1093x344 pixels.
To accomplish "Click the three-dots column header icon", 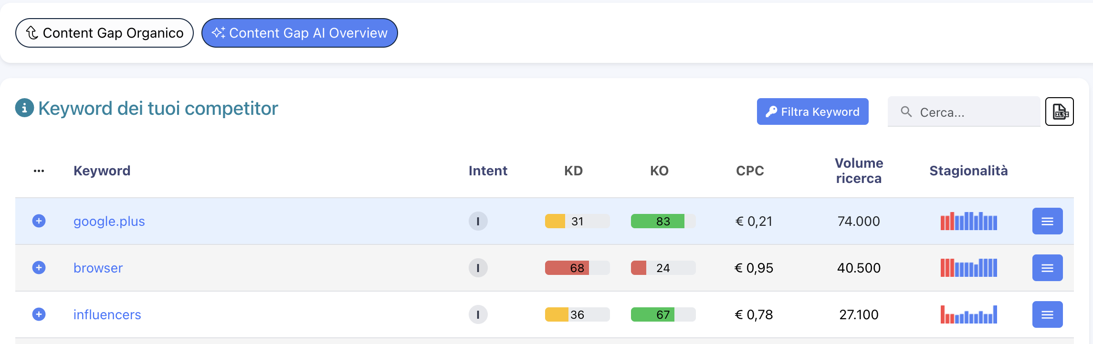I will (39, 171).
